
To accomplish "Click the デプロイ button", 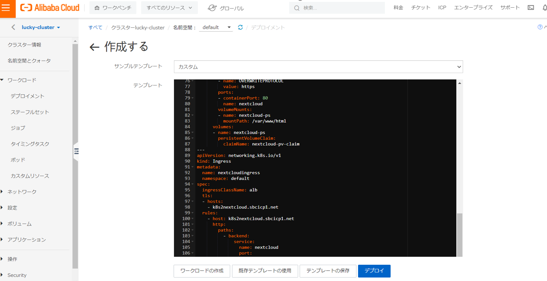I will point(374,271).
